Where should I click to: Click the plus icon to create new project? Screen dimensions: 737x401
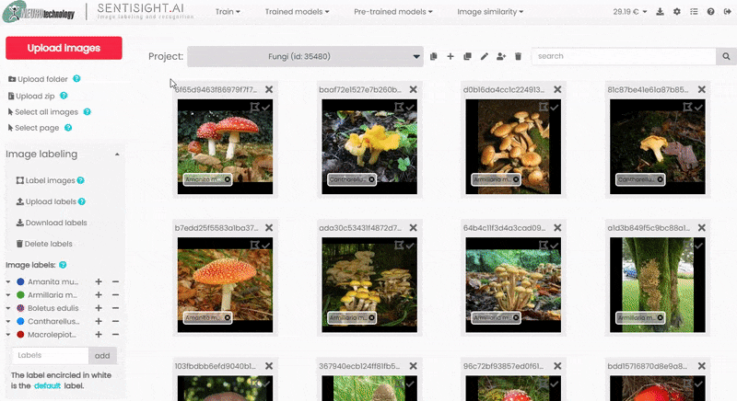point(450,57)
